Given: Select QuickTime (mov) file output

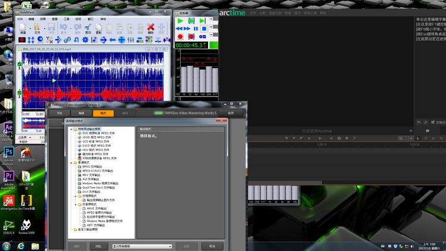Looking at the screenshot, I should pyautogui.click(x=99, y=188).
